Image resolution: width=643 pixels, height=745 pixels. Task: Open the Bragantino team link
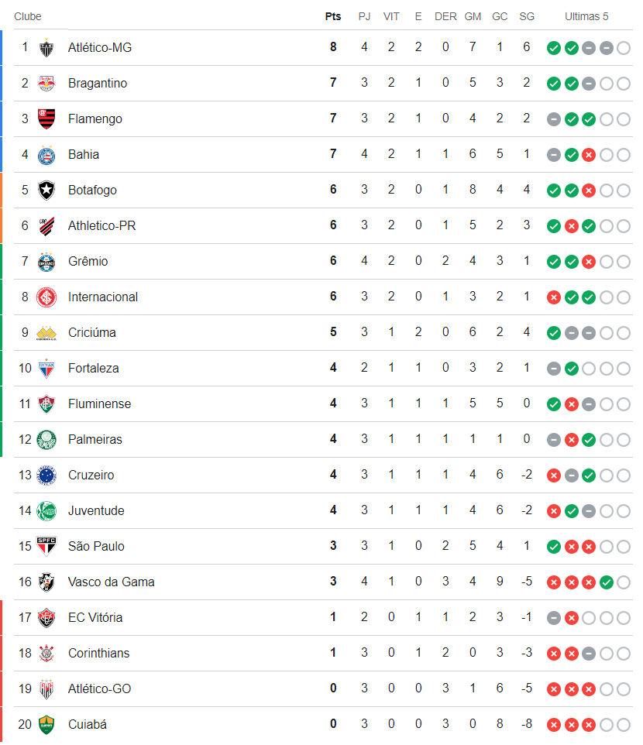click(98, 84)
